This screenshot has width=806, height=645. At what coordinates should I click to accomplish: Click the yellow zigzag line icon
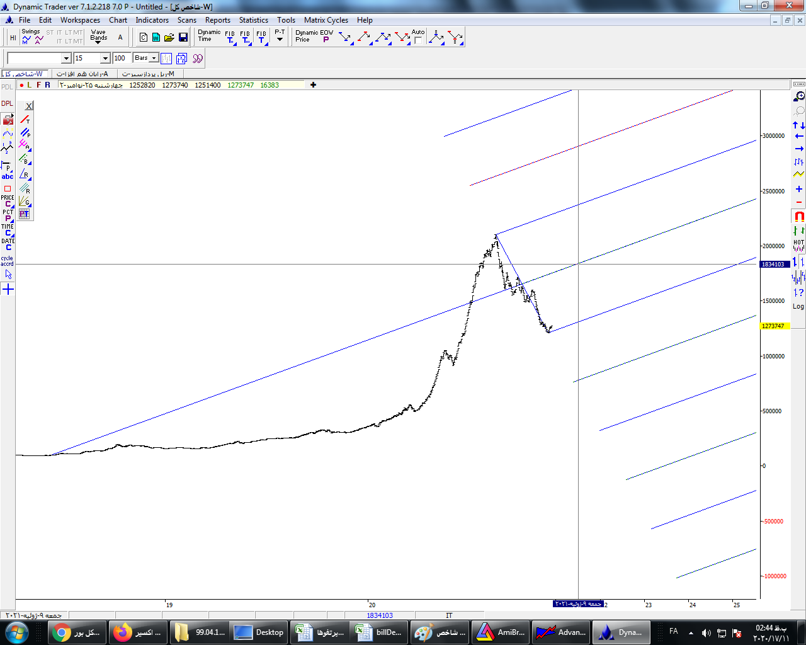(x=799, y=174)
